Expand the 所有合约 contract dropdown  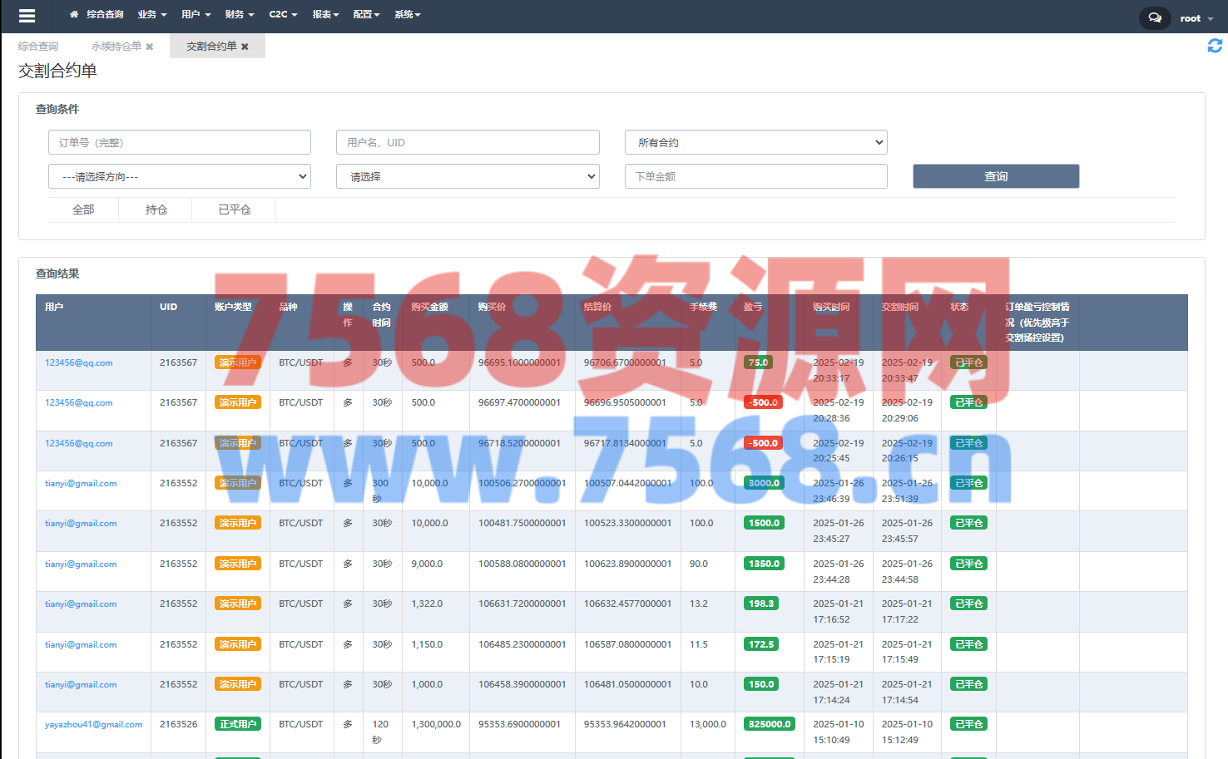click(755, 142)
